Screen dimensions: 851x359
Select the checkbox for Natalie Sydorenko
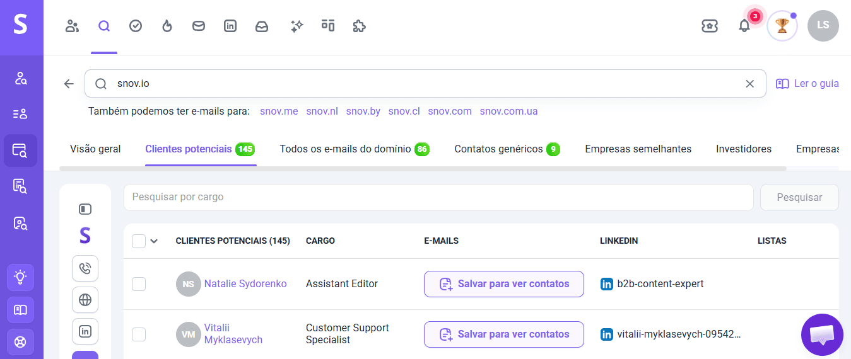[139, 284]
